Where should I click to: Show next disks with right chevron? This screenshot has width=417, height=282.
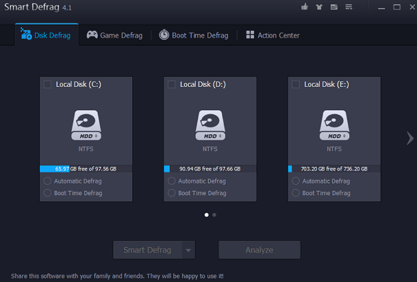[410, 138]
